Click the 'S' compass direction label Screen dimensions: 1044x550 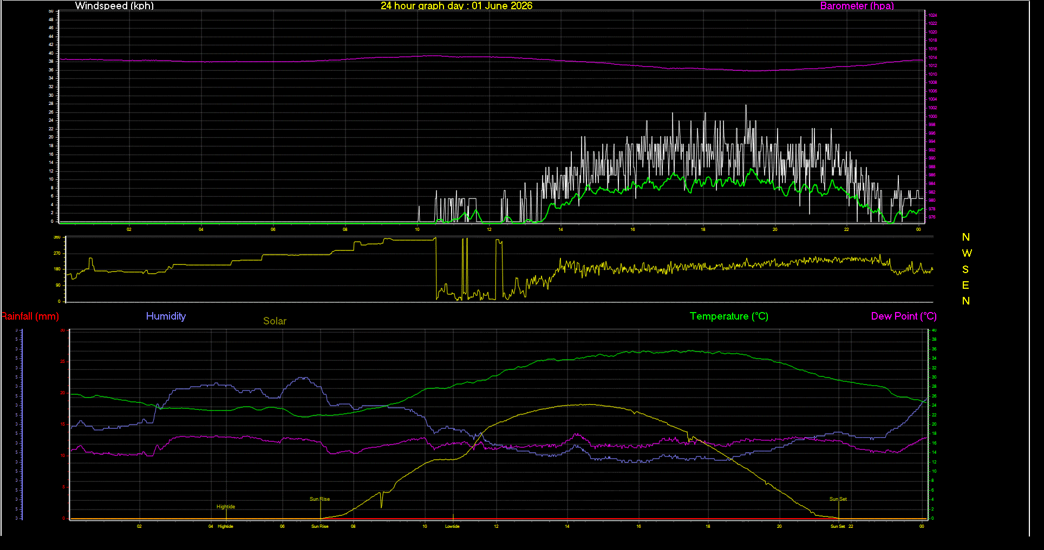[965, 269]
